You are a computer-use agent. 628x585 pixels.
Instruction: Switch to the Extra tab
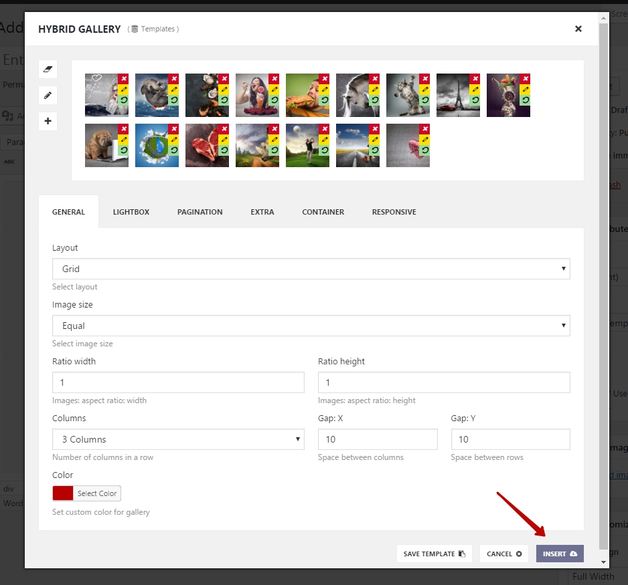point(262,212)
